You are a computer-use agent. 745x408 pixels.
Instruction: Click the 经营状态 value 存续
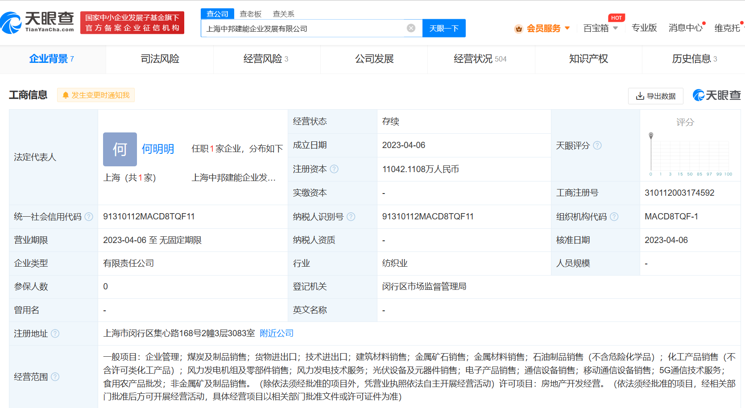click(x=391, y=121)
